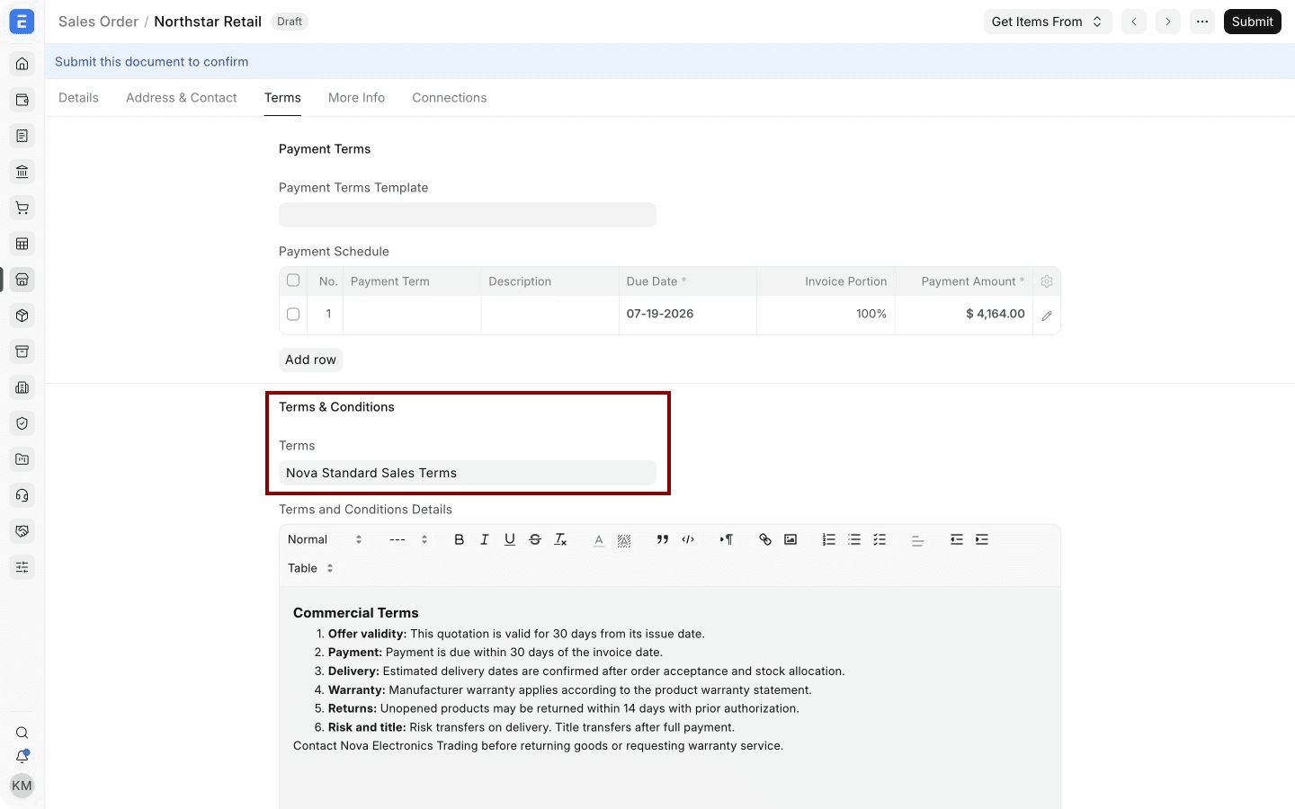
Task: Open the three-dot more actions menu
Action: click(x=1202, y=22)
